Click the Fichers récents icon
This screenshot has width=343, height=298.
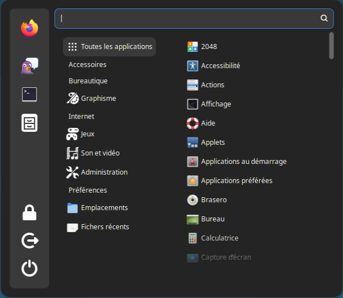[72, 228]
